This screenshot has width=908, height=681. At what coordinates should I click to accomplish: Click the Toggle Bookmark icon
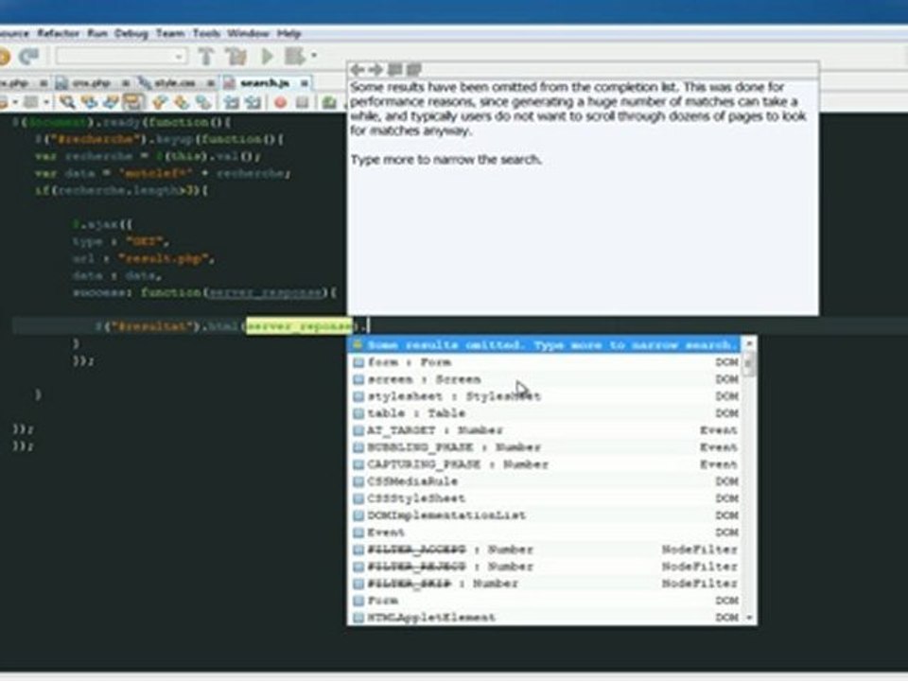203,102
